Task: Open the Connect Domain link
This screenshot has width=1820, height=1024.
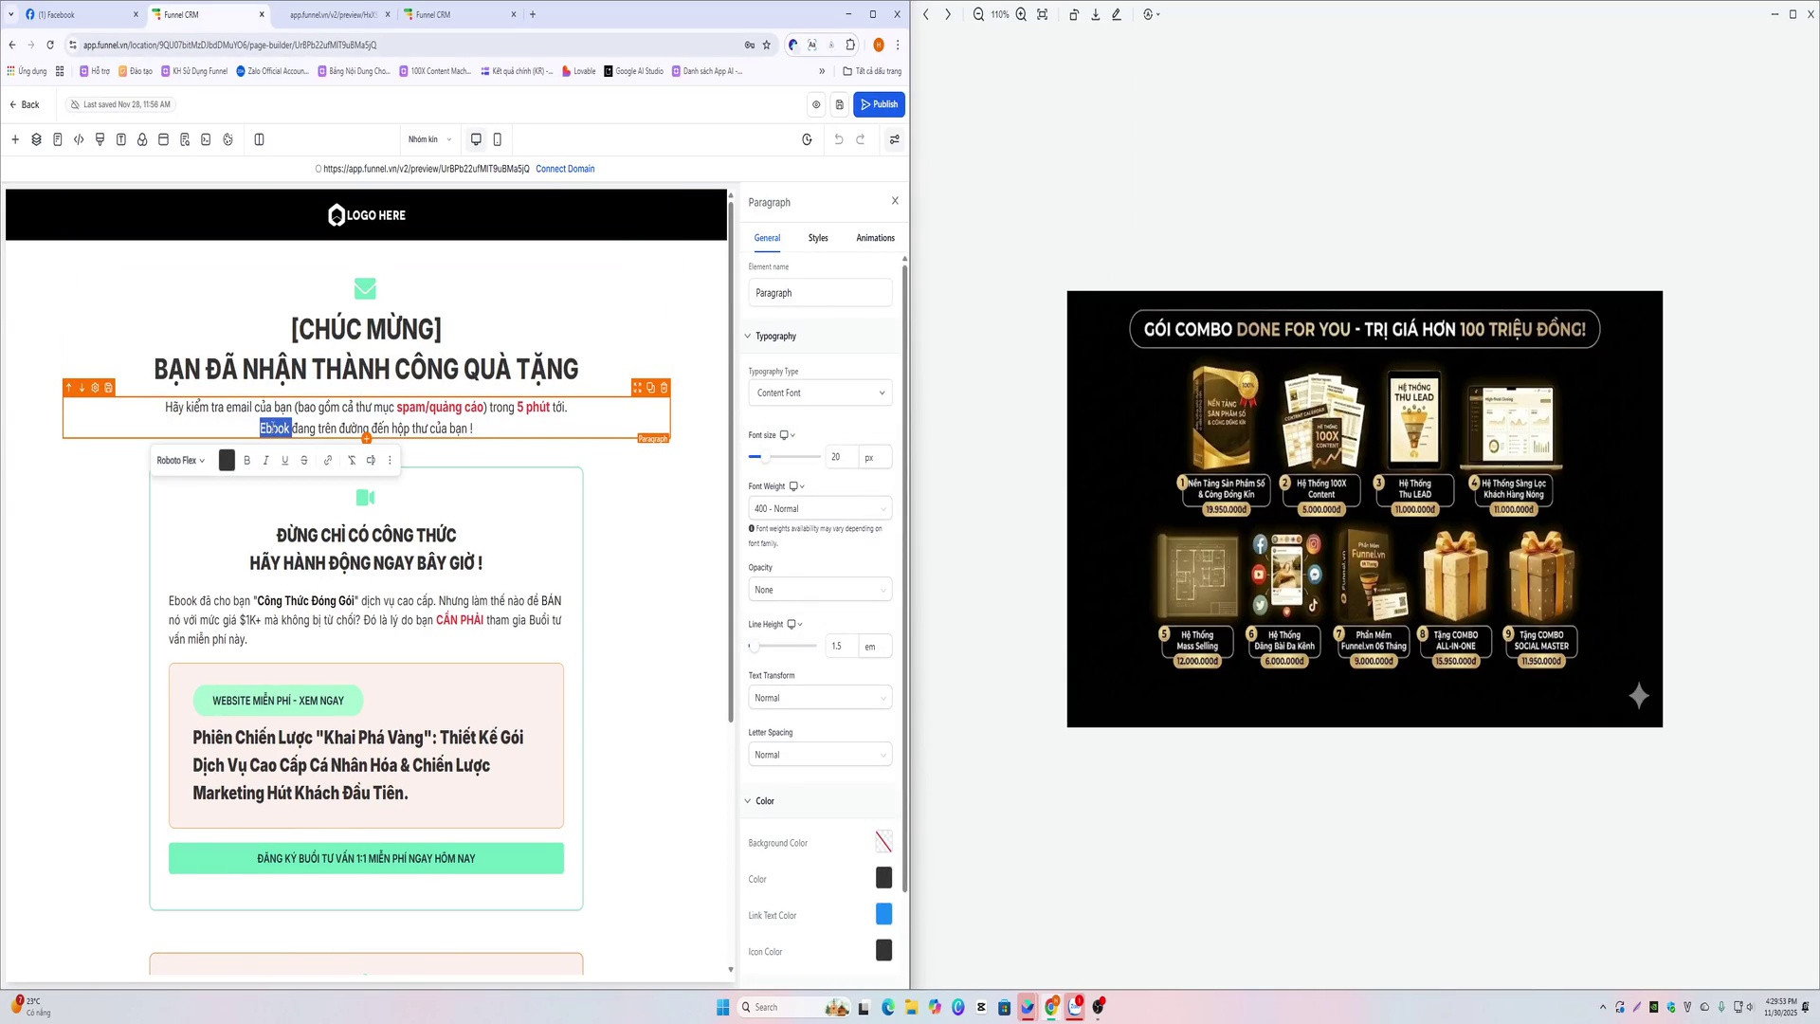Action: click(565, 169)
